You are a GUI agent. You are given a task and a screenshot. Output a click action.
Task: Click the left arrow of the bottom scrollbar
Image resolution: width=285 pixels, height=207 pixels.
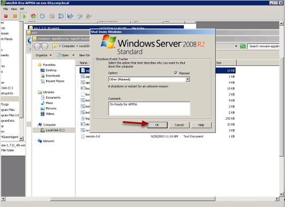click(x=3, y=199)
